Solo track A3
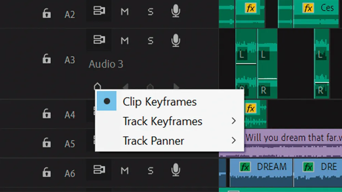This screenshot has width=342, height=192. (150, 41)
